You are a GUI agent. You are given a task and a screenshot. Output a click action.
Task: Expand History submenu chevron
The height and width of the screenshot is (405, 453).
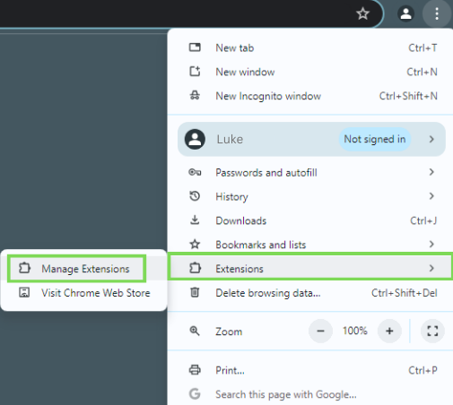tap(431, 196)
